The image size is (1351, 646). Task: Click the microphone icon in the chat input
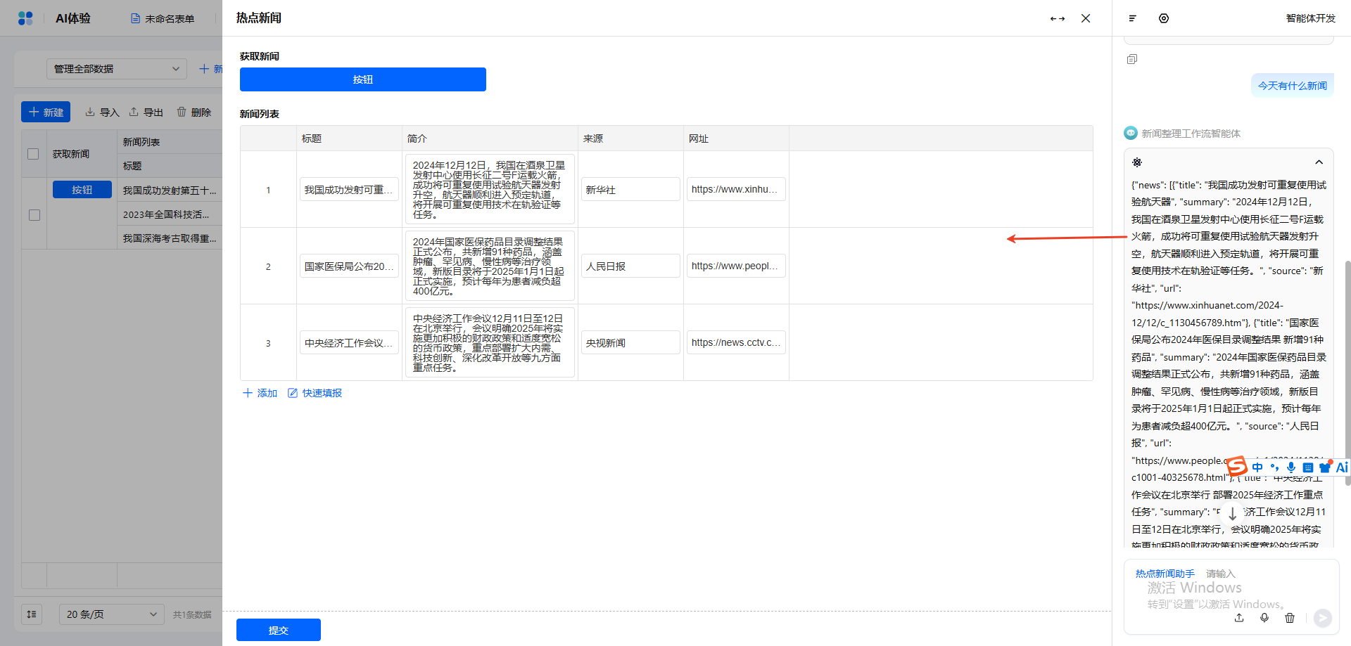pos(1264,618)
